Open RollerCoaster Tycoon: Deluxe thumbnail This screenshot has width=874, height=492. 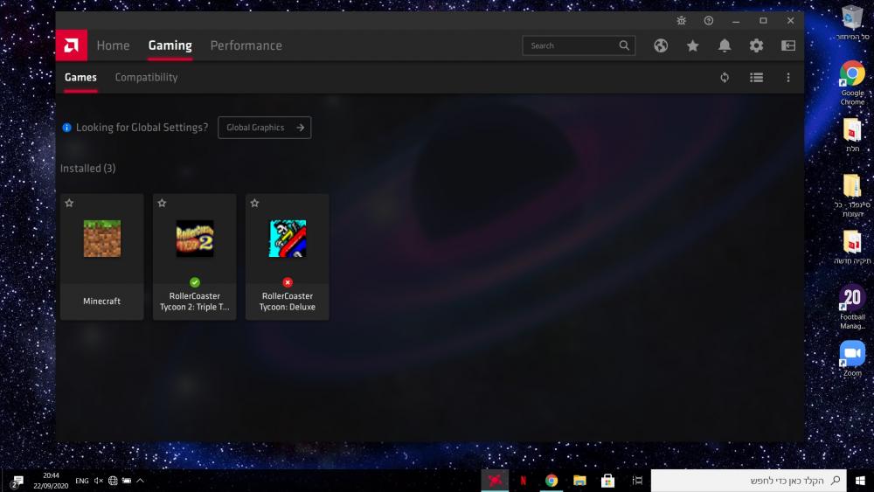[x=288, y=239]
